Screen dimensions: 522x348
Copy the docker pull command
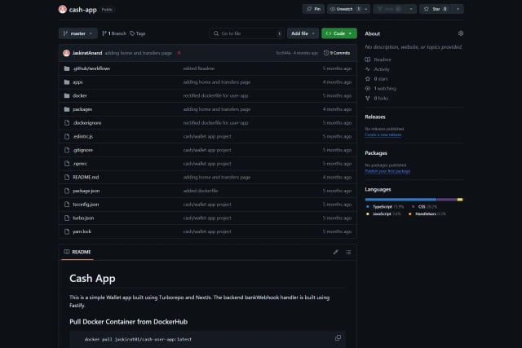tap(338, 337)
